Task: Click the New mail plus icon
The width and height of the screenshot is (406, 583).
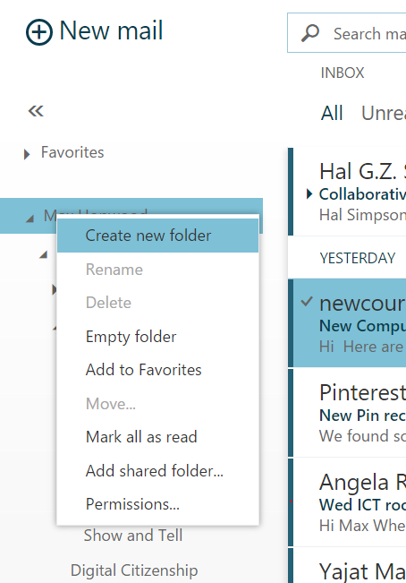Action: [39, 32]
